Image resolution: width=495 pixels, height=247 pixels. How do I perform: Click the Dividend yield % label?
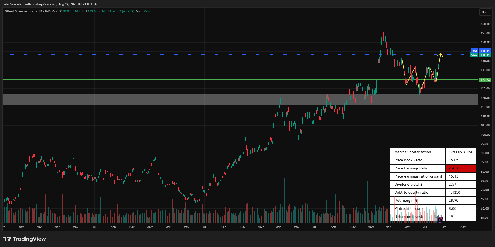(408, 184)
